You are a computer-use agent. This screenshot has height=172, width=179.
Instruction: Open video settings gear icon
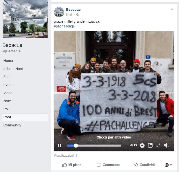[x=142, y=145]
